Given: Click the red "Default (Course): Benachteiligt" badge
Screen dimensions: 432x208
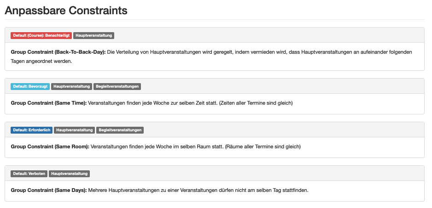Looking at the screenshot, I should 41,35.
